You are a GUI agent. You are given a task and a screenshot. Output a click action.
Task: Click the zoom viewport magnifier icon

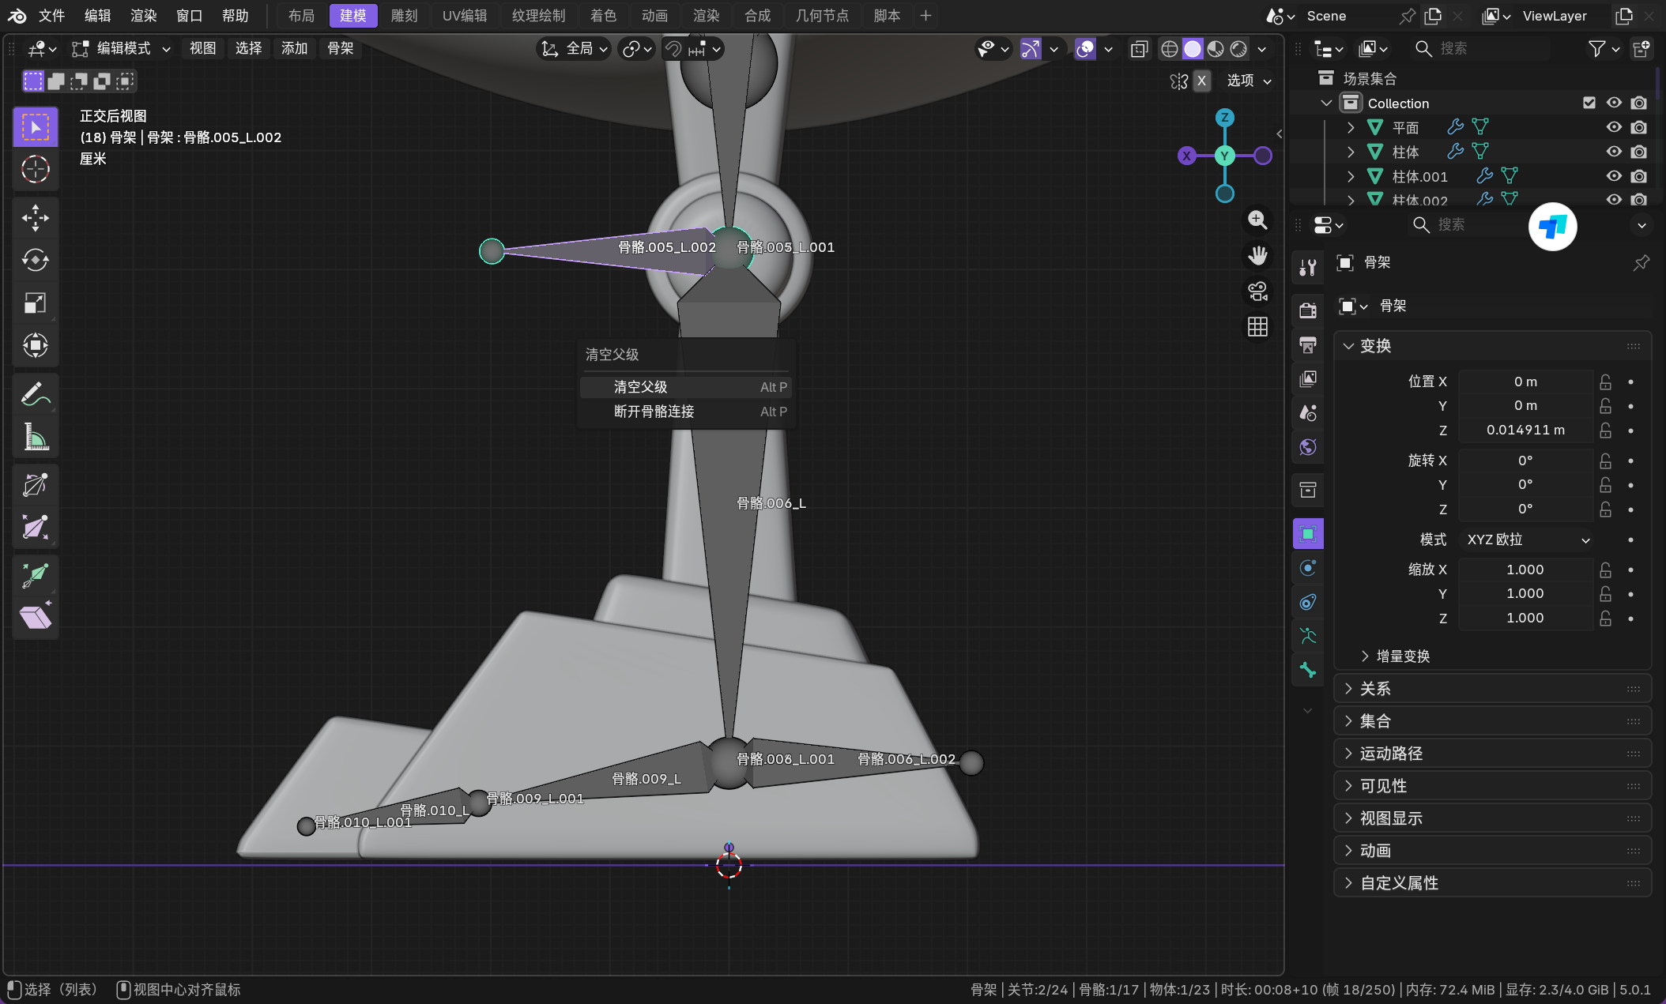click(x=1257, y=220)
